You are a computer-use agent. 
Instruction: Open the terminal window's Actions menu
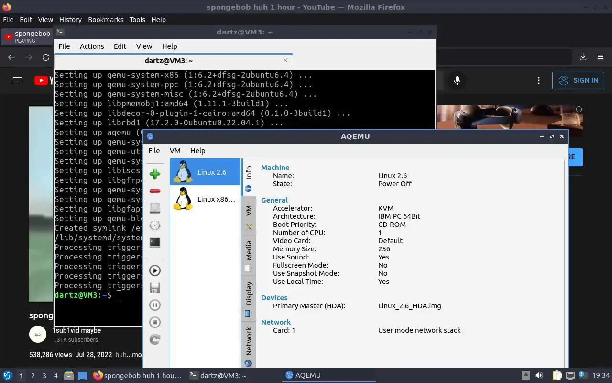pos(92,46)
